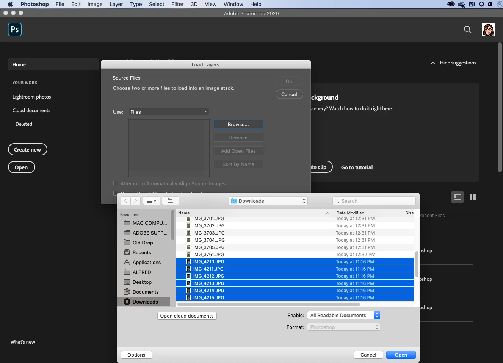503x363 pixels.
Task: Open the Select menu
Action: point(157,4)
